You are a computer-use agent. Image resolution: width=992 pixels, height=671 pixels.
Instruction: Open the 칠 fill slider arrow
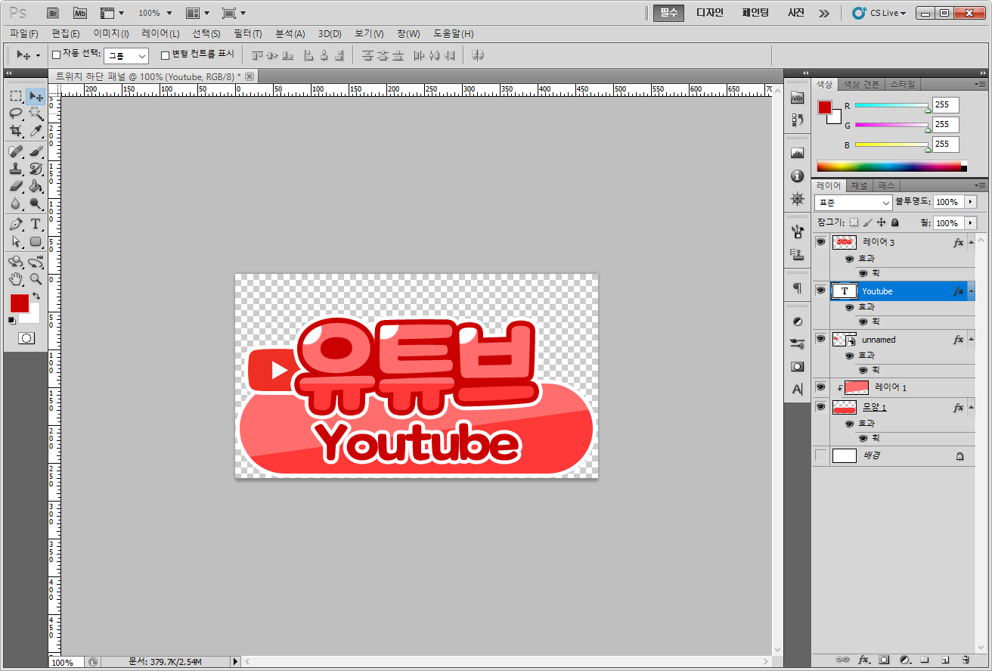pyautogui.click(x=972, y=223)
